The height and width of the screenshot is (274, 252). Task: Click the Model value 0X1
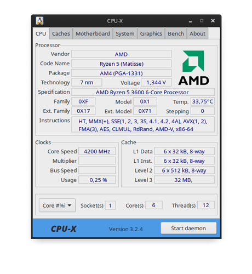(x=145, y=101)
